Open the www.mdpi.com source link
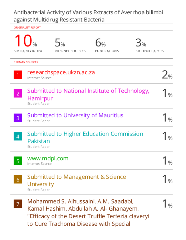186x240 pixels. 48,158
